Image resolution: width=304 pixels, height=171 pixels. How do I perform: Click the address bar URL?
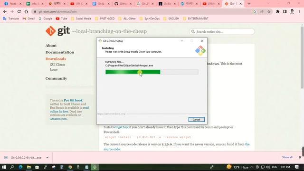[57, 11]
